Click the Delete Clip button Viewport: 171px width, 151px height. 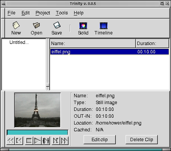(x=141, y=140)
